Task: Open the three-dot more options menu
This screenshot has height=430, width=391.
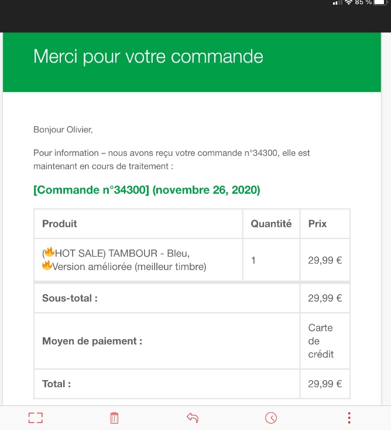Action: [x=349, y=418]
